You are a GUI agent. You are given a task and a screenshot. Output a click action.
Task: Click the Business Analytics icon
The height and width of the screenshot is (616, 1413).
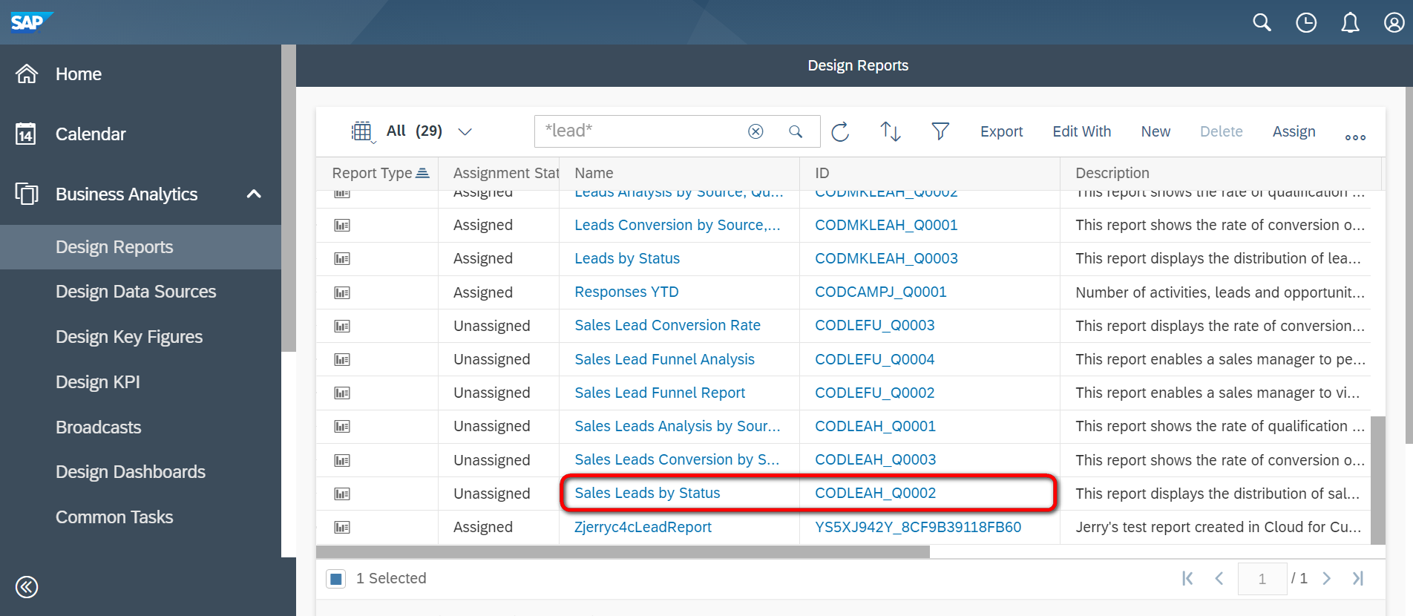coord(27,194)
